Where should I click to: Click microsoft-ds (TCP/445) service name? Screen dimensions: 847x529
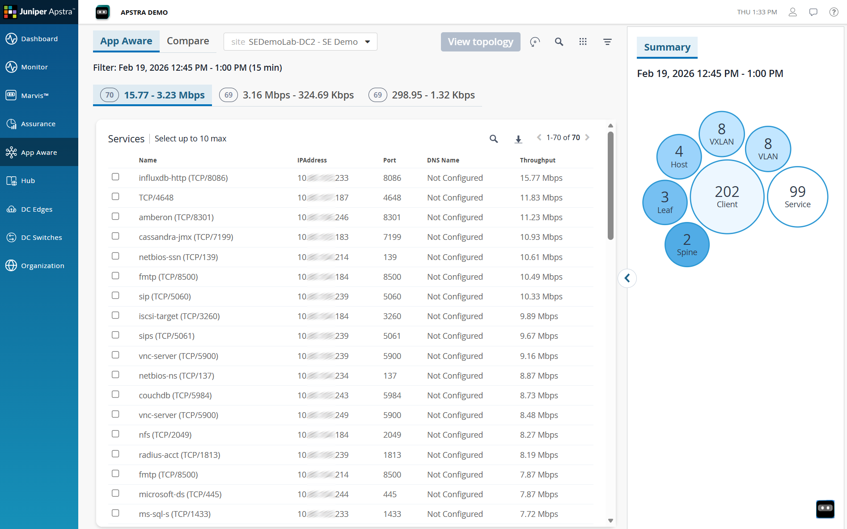click(180, 495)
